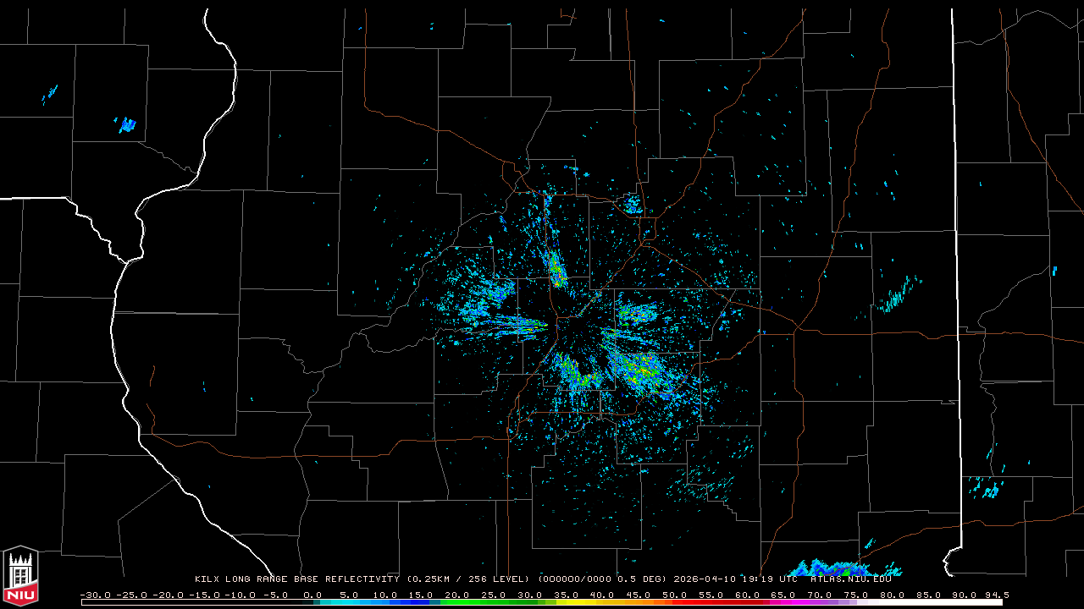Click the 50.0 scale label
1084x609 pixels.
click(x=674, y=595)
